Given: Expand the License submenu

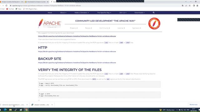Looking at the screenshot, I should (121, 28).
